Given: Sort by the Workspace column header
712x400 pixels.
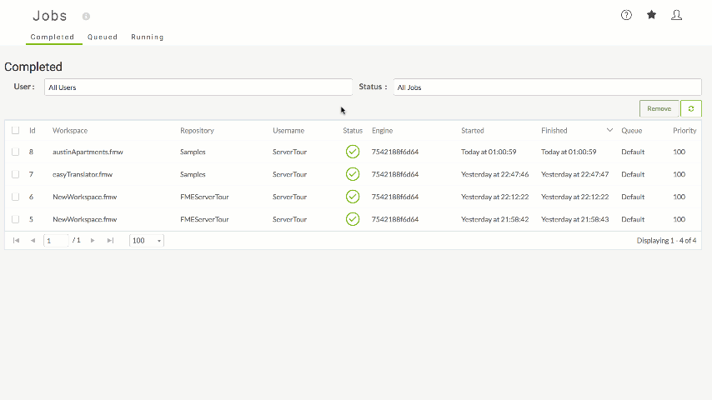Looking at the screenshot, I should pyautogui.click(x=70, y=130).
